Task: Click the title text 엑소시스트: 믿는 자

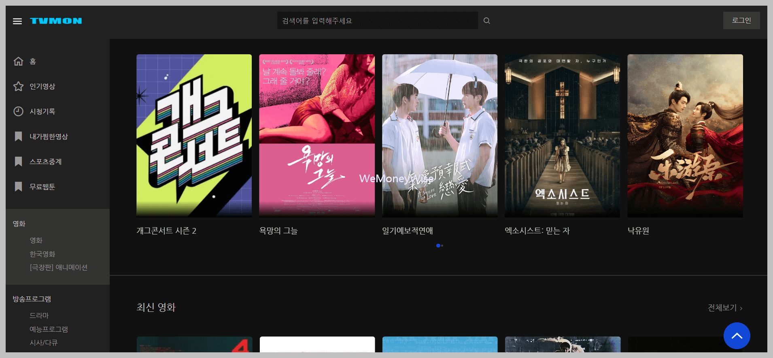Action: (537, 231)
